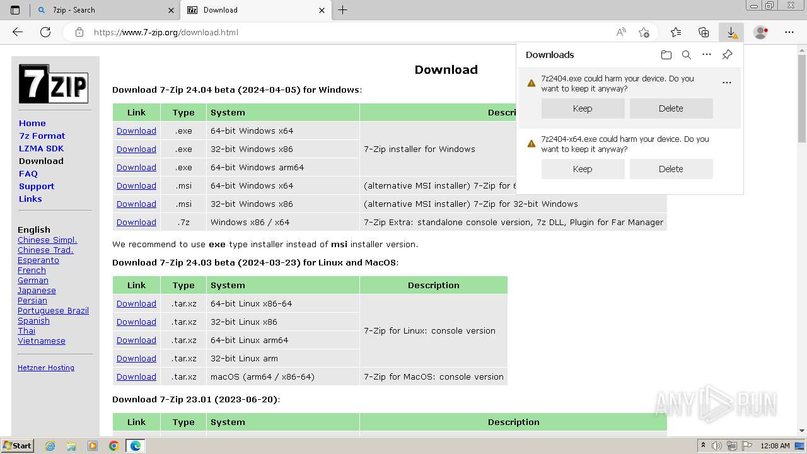Launch Google Chrome from taskbar
The width and height of the screenshot is (807, 454).
[113, 446]
